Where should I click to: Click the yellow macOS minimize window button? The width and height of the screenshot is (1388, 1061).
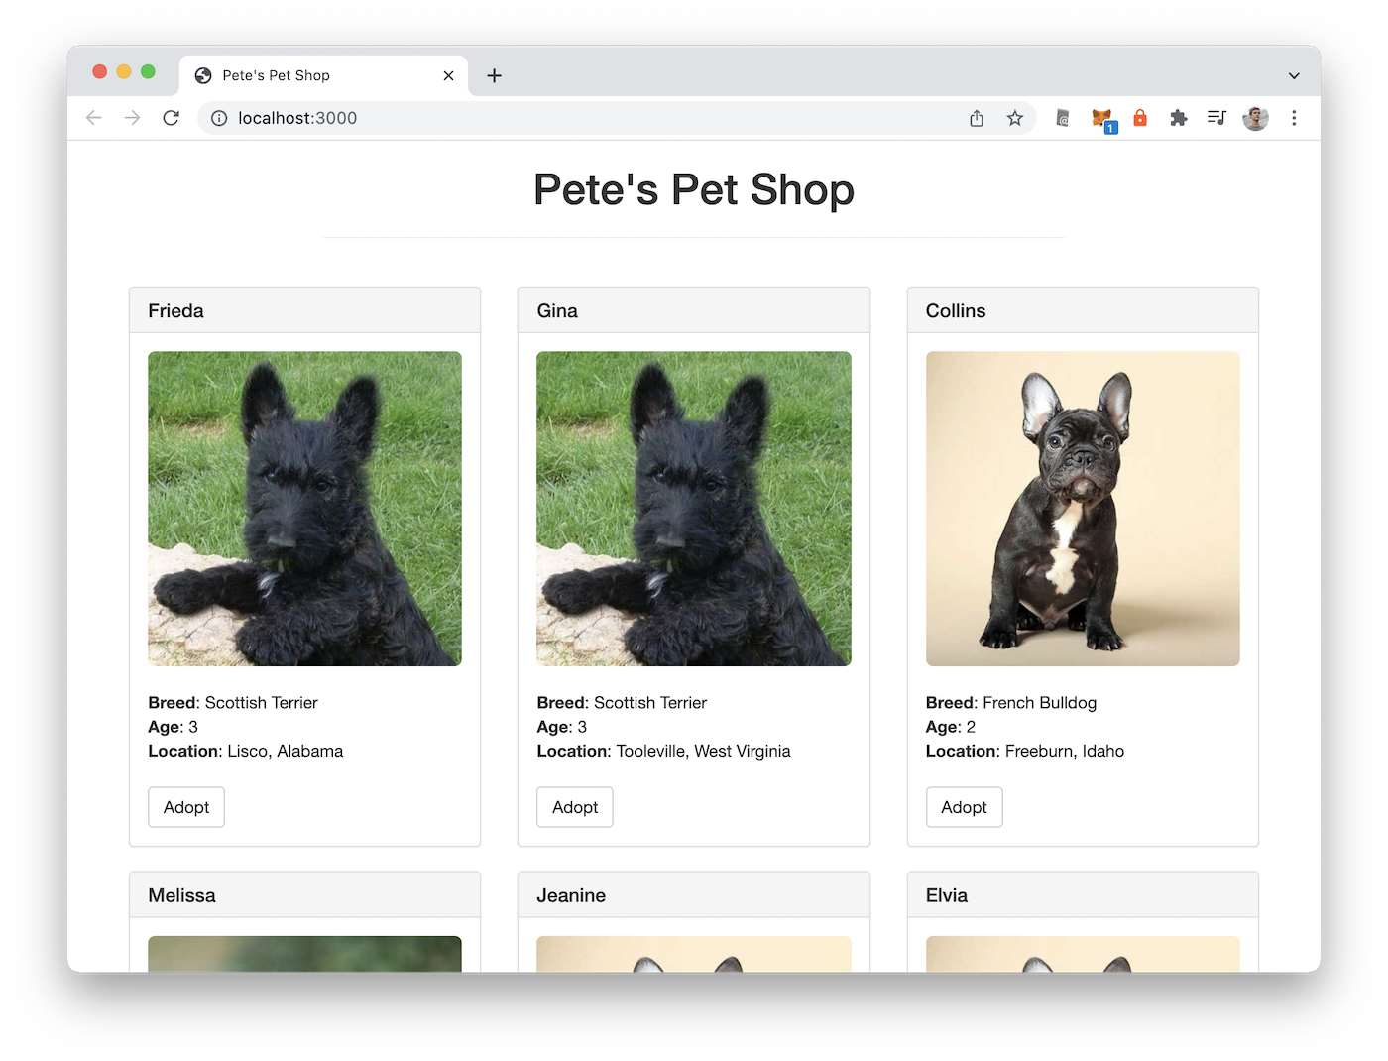124,71
